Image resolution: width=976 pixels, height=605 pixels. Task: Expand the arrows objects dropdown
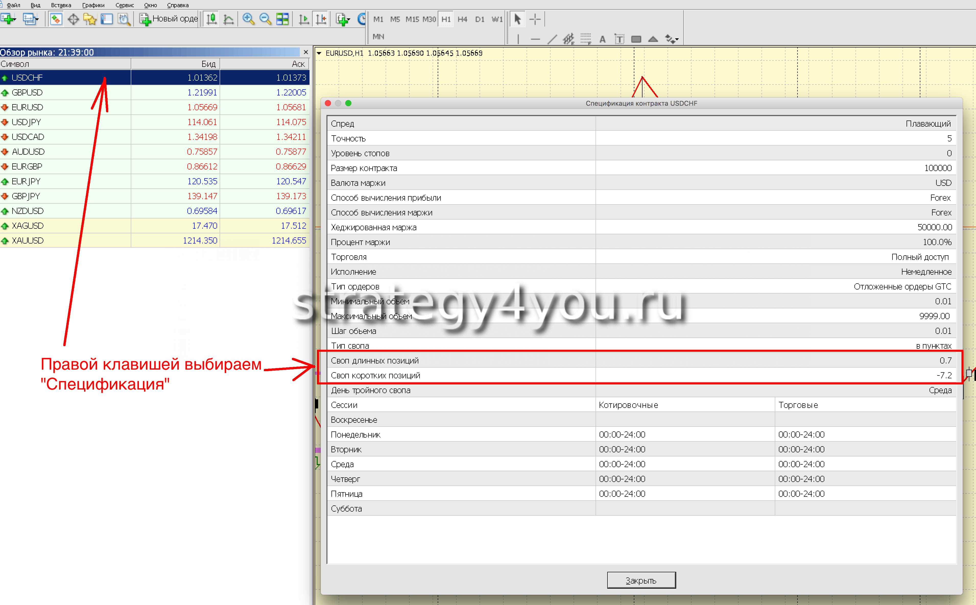point(677,39)
